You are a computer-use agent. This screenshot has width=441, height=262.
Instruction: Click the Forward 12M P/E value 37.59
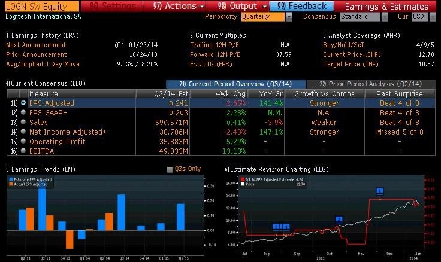click(x=283, y=54)
